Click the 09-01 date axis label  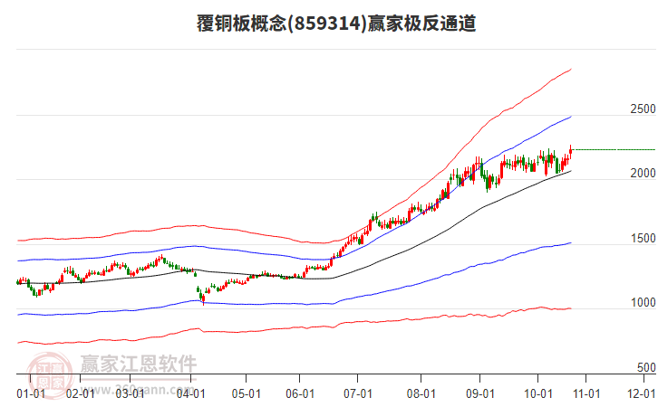[480, 394]
